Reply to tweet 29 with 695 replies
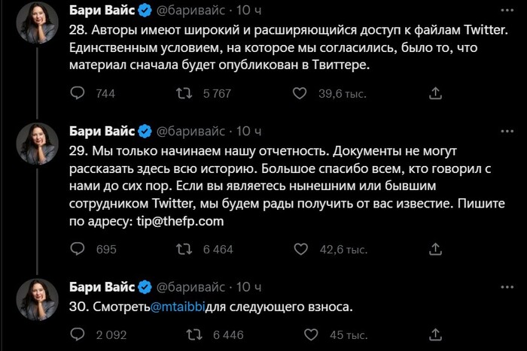 [77, 249]
